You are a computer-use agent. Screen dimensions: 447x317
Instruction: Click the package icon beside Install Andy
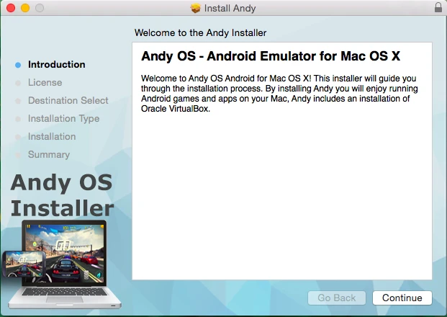(x=195, y=9)
